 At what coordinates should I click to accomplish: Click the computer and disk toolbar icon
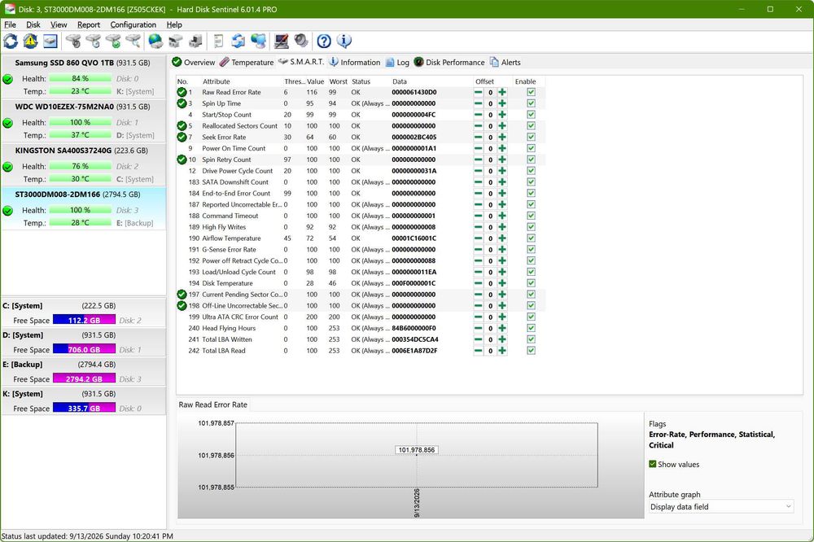pyautogui.click(x=195, y=41)
